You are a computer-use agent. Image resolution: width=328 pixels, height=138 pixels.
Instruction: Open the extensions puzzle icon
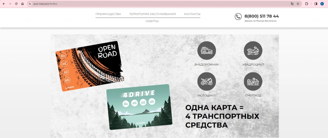307,4
